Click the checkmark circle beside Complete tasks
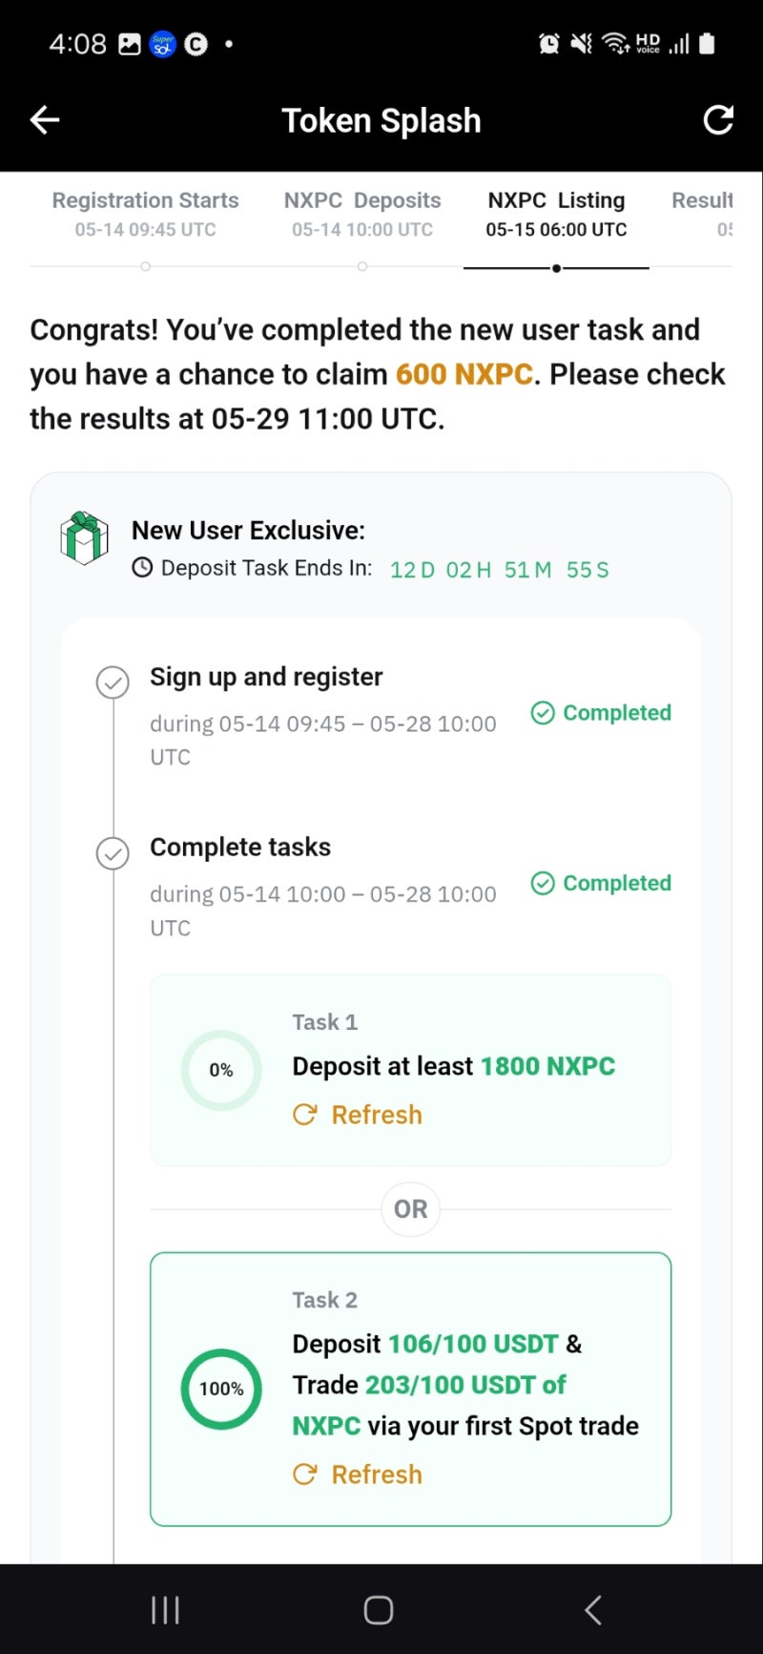This screenshot has width=763, height=1654. [113, 853]
